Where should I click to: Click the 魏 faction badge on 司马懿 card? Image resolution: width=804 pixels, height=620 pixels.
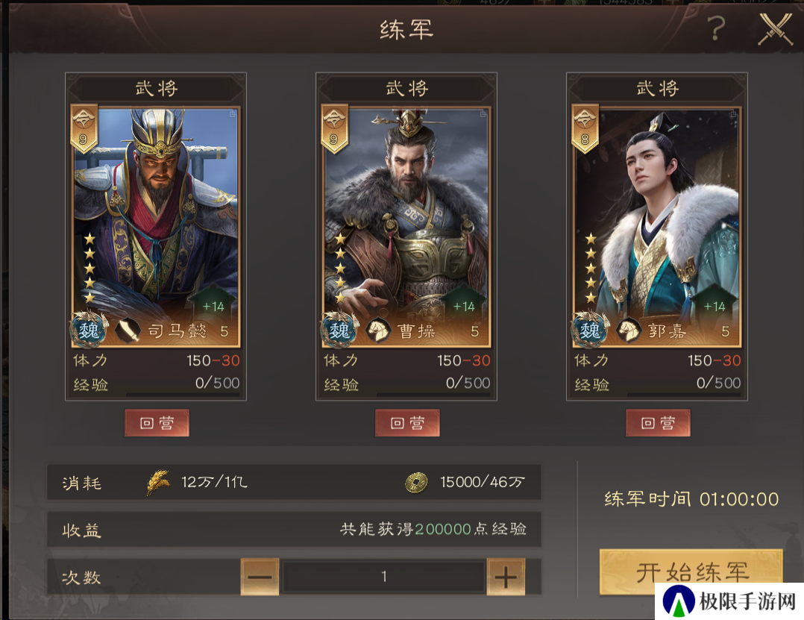[x=89, y=329]
